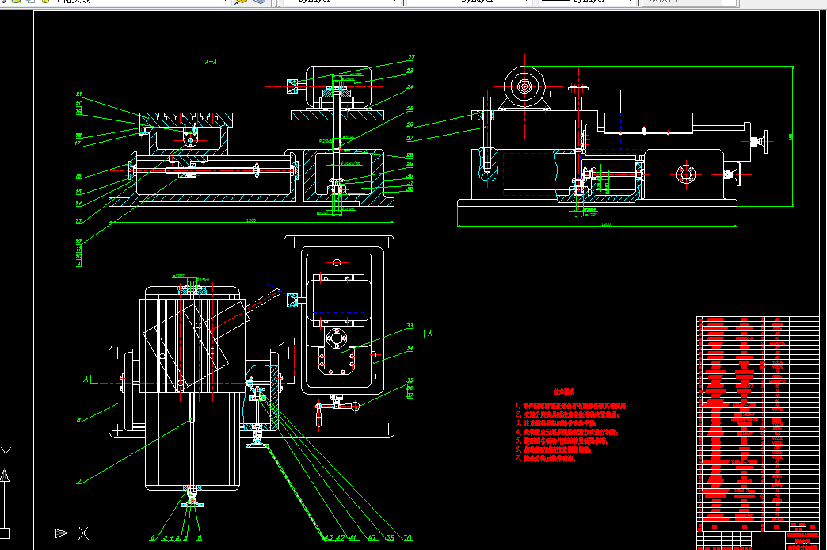Select the motor pulley circle in the side view
Screen dimensions: 827x550
tap(524, 86)
